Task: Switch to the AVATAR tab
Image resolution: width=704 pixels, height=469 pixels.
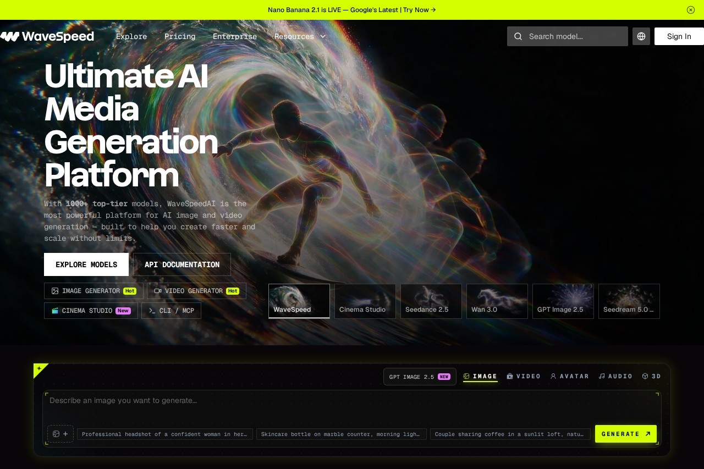Action: click(570, 377)
